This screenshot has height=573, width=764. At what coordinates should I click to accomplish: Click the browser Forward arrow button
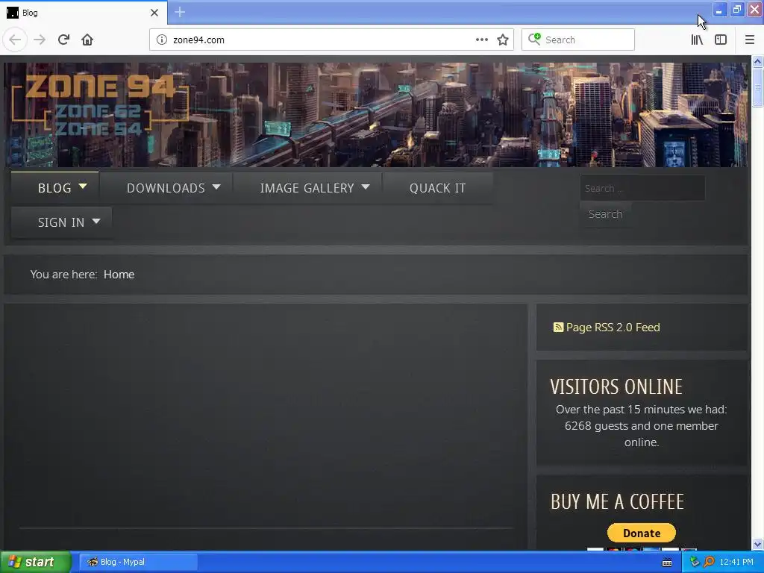[x=40, y=40]
